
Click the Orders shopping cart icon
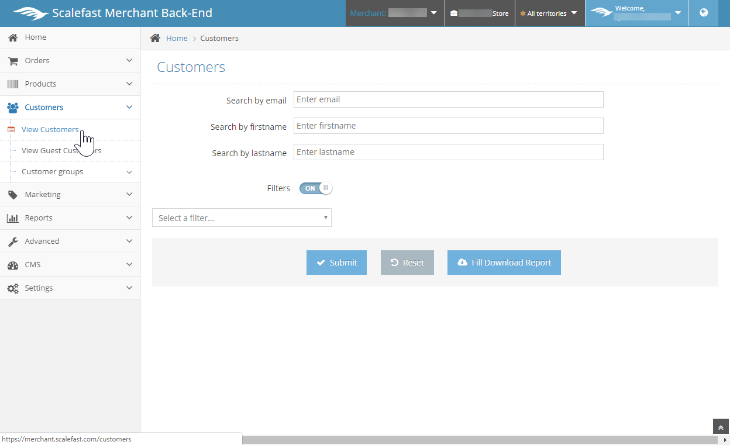(13, 61)
